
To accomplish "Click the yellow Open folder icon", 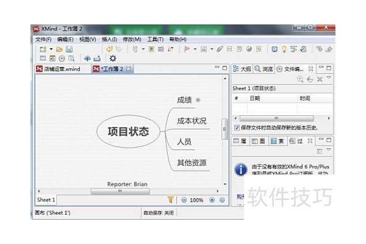I will coord(59,49).
